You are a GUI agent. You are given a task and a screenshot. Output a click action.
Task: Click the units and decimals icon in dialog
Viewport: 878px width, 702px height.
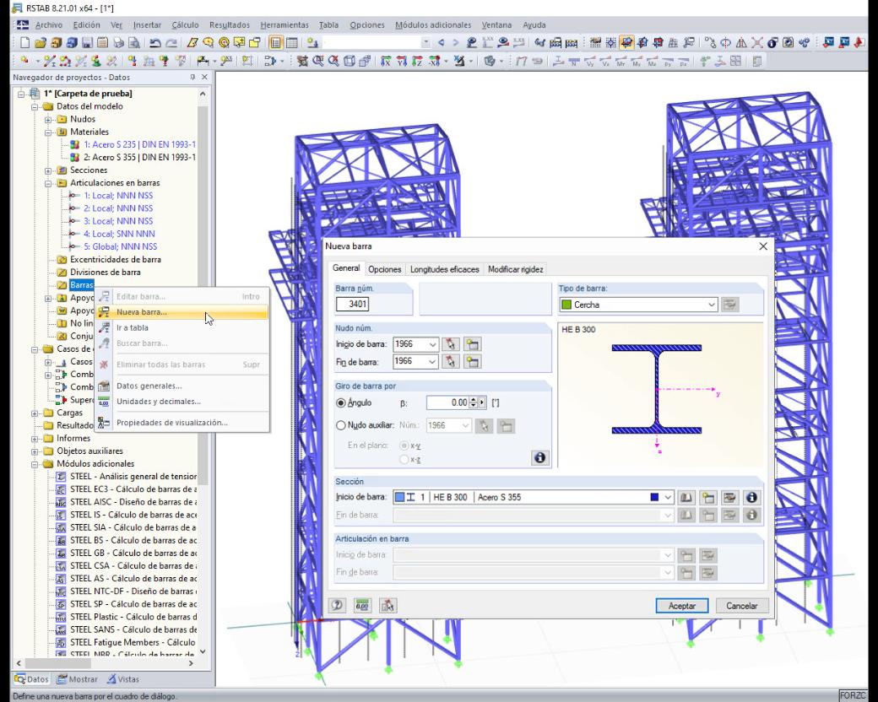point(362,605)
